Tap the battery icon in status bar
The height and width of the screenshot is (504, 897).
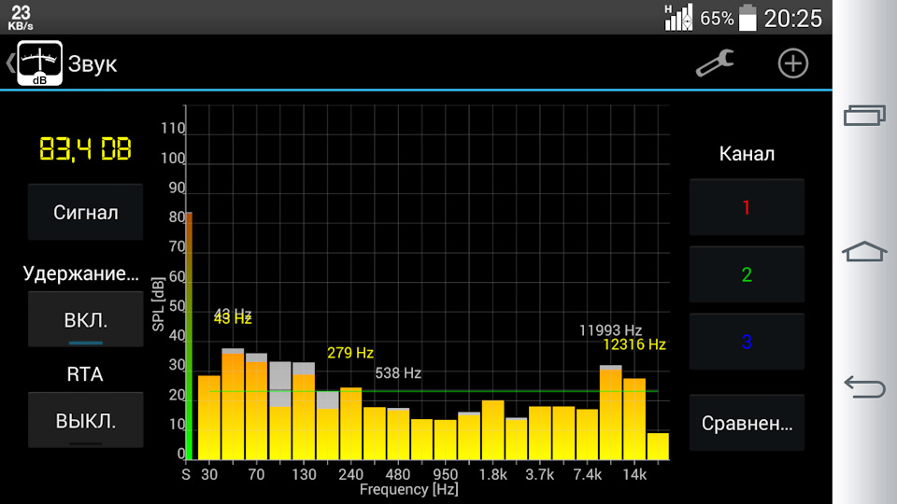[x=747, y=18]
